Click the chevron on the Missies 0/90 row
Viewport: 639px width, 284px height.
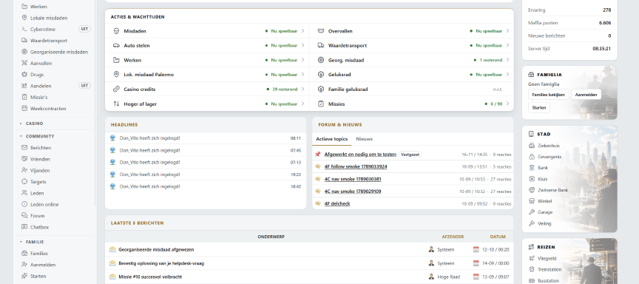pos(507,104)
